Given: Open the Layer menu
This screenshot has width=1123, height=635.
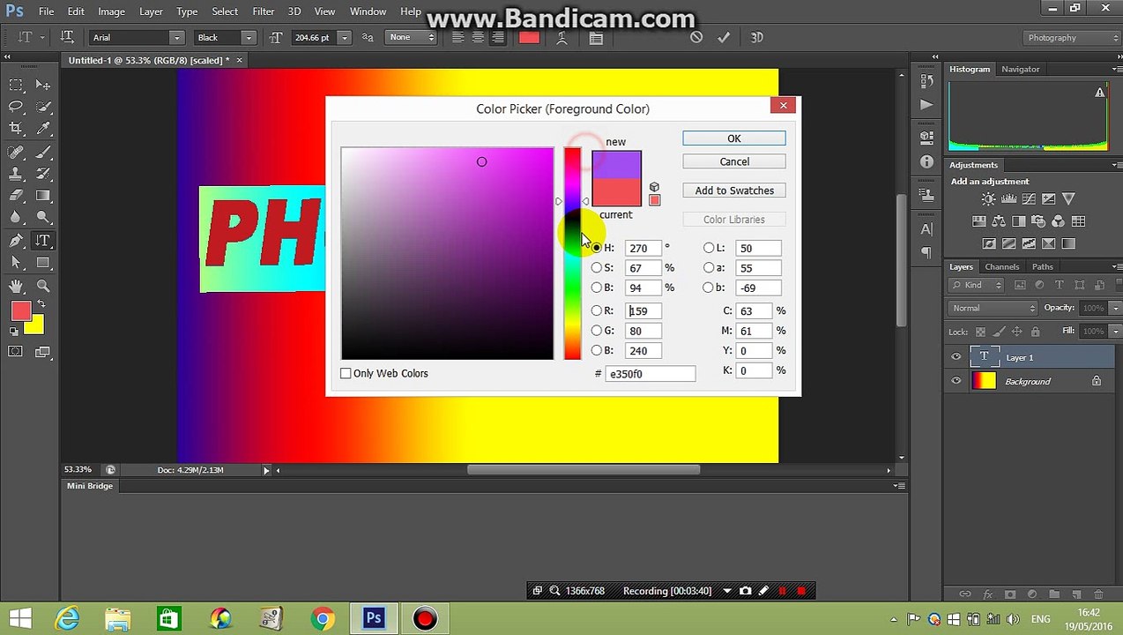Looking at the screenshot, I should pos(151,11).
